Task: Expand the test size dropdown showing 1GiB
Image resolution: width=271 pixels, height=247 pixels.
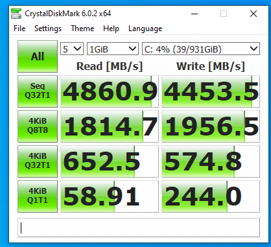Action: (x=113, y=49)
